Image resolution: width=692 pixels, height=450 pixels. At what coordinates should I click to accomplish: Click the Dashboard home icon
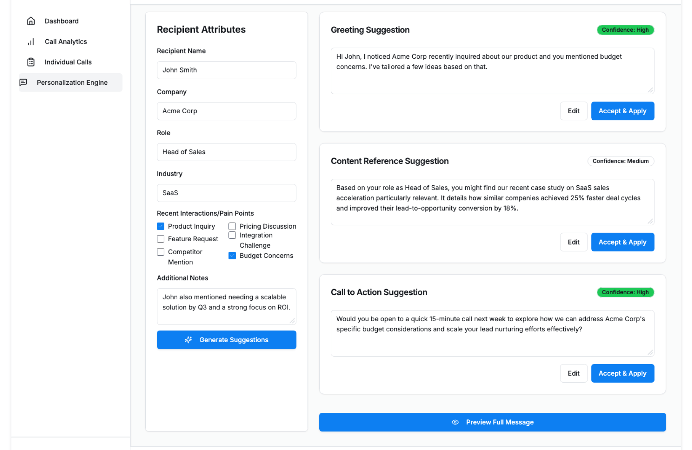(x=31, y=21)
